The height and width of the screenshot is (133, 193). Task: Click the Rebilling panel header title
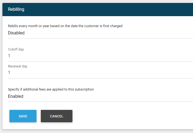tap(16, 9)
